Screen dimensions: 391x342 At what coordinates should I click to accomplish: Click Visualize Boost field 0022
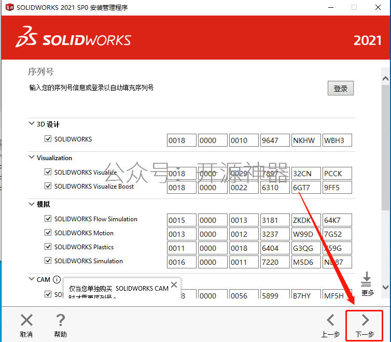(244, 187)
